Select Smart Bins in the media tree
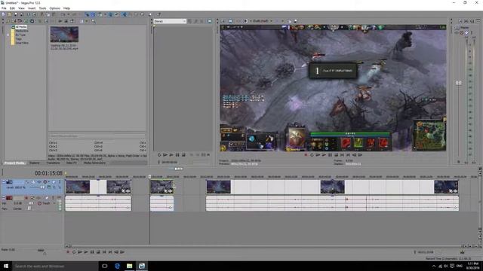 pos(22,43)
